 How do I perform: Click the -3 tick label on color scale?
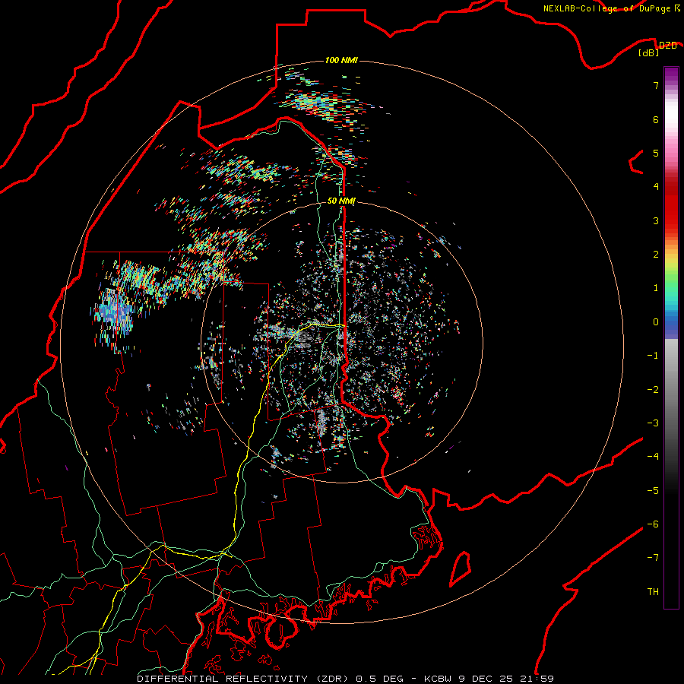653,423
